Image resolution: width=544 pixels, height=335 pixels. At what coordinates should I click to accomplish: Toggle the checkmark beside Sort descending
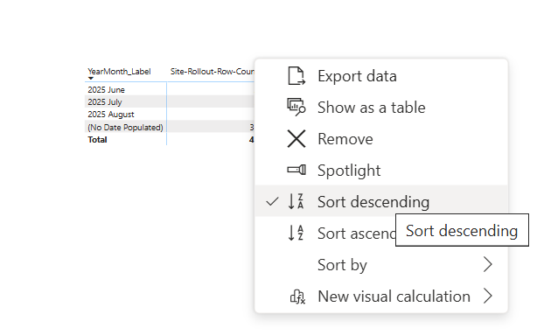click(272, 201)
